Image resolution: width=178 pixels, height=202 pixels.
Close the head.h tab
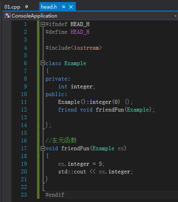coord(71,7)
